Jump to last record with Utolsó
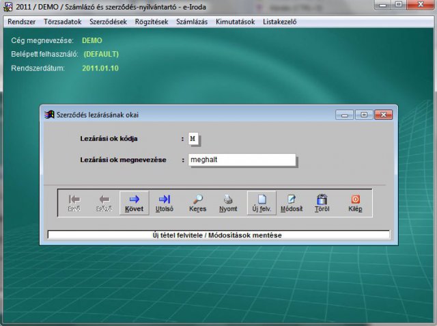This screenshot has height=326, width=437. click(164, 202)
